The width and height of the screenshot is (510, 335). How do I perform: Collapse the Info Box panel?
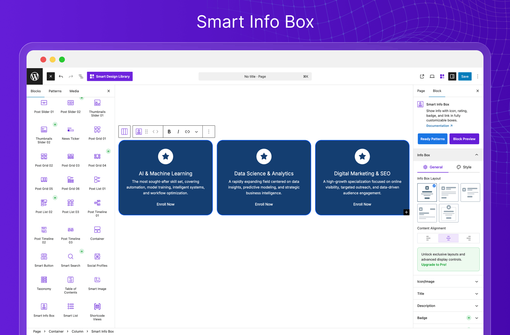[x=476, y=155]
